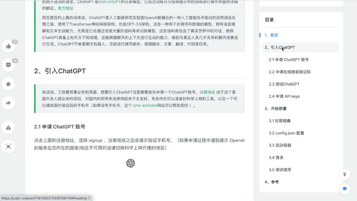The image size is (357, 201).
Task: Click the 2.1 申请 ChatGPT 账号 subheading
Action: pos(59,127)
